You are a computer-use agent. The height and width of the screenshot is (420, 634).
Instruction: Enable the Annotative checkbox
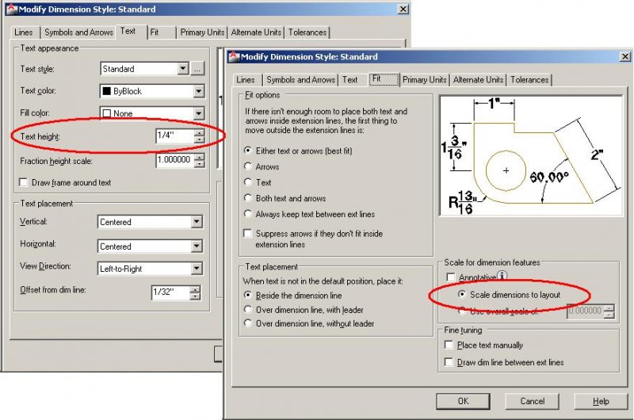450,277
